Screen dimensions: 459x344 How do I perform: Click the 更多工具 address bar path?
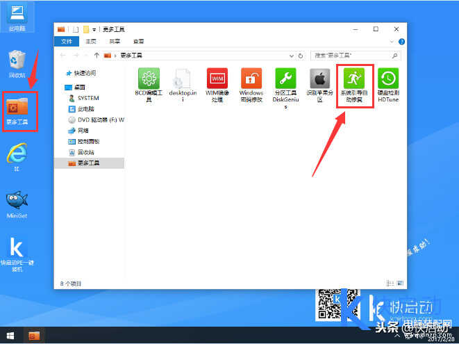click(x=131, y=56)
